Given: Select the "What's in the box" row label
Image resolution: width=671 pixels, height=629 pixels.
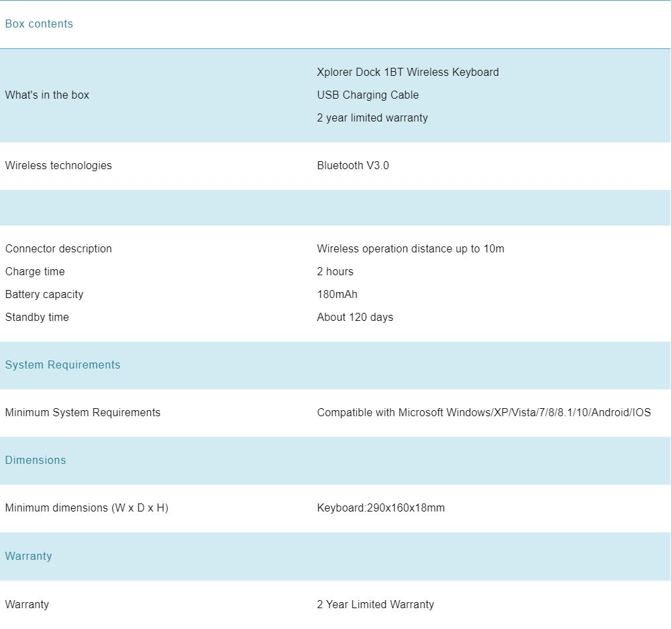Looking at the screenshot, I should coord(47,95).
